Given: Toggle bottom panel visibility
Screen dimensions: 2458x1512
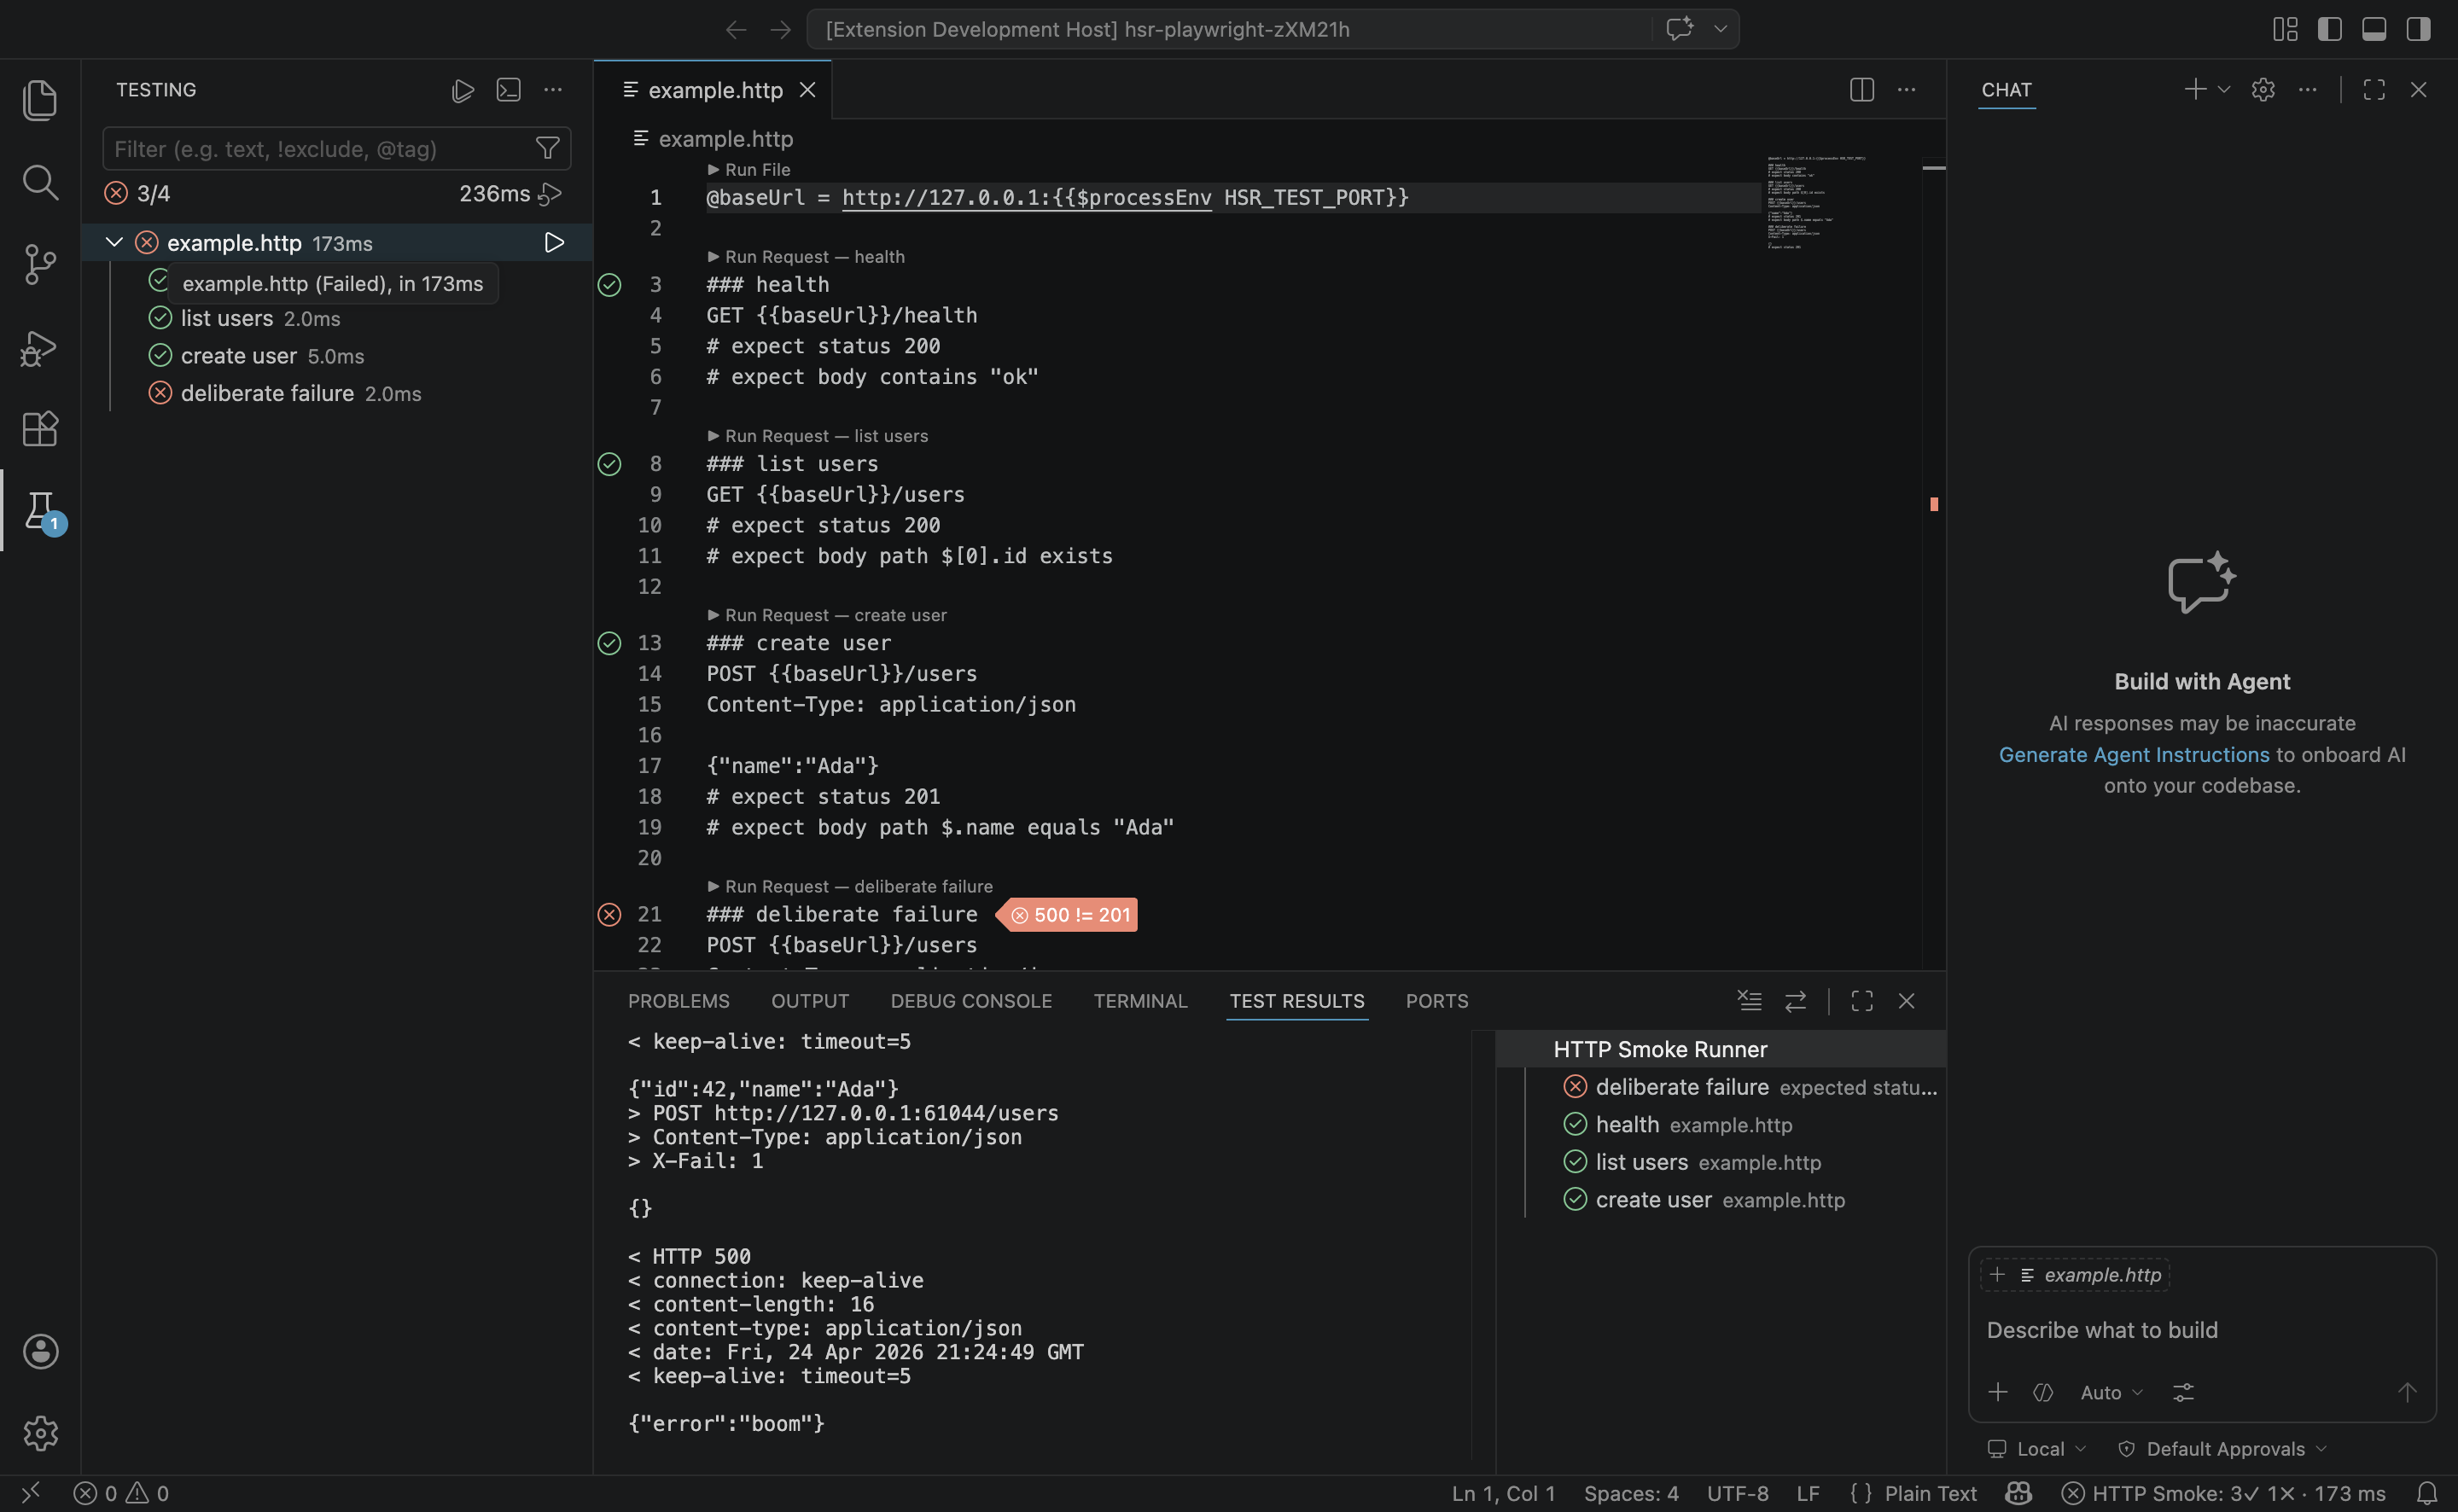Looking at the screenshot, I should [2374, 29].
